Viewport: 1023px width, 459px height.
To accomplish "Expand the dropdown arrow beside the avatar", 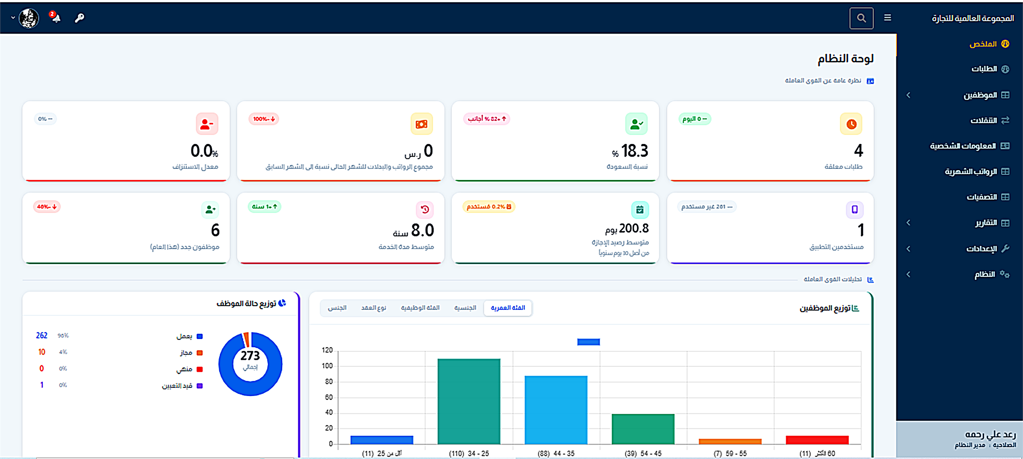I will [x=13, y=18].
